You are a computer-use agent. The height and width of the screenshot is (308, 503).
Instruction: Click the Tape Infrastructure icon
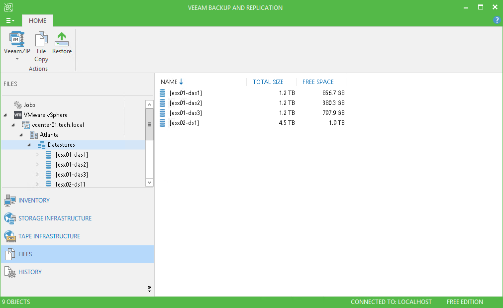[x=9, y=236]
